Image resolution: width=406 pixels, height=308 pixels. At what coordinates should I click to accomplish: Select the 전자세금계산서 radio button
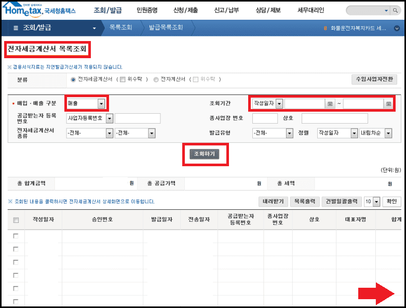point(73,79)
